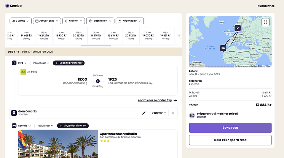Open the 2 vuxna travelers dropdown
Screen dimensions: 284x158
coord(21,21)
